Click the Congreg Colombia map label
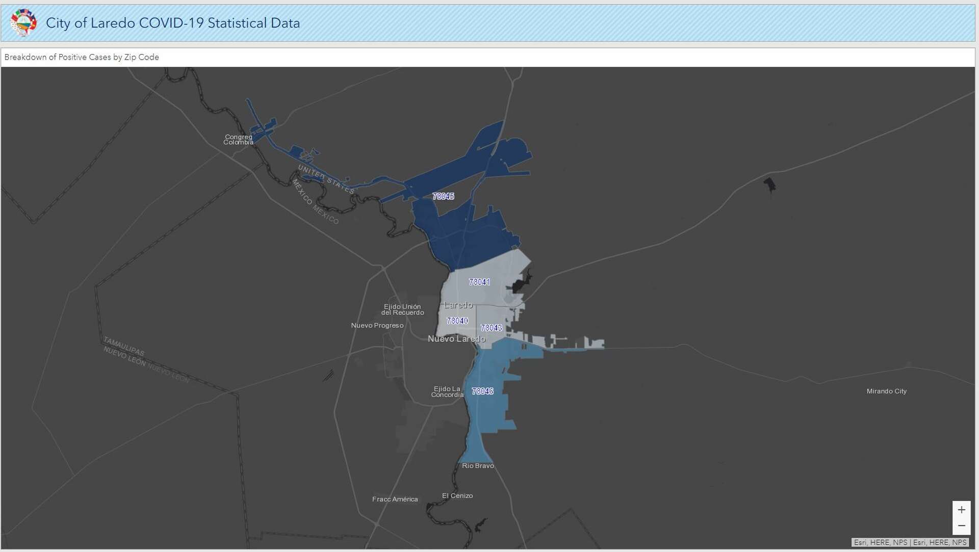Image resolution: width=979 pixels, height=552 pixels. pos(238,140)
